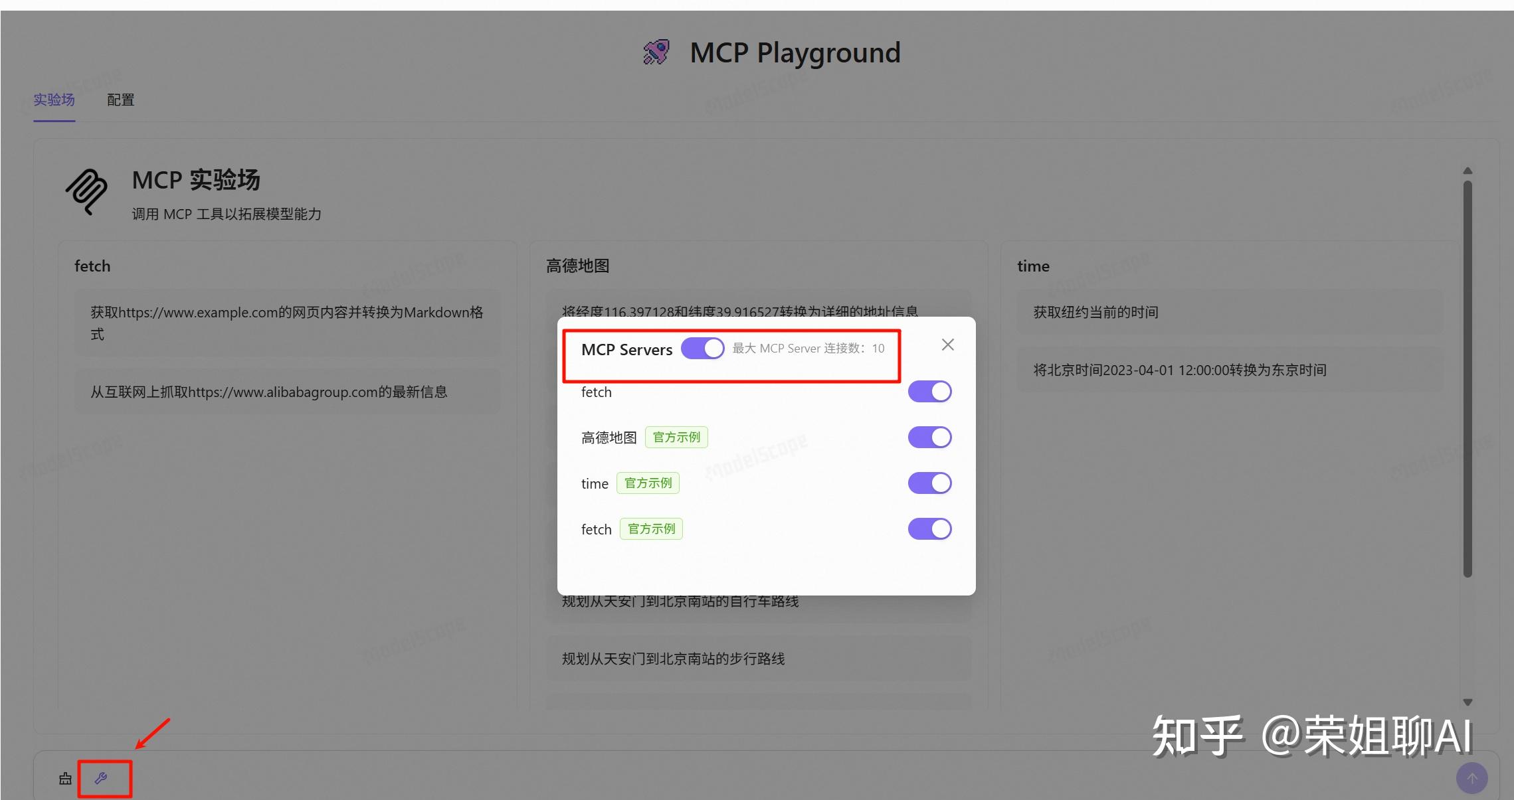Toggle off the 高德地图 server
This screenshot has height=800, width=1514.
pos(929,437)
